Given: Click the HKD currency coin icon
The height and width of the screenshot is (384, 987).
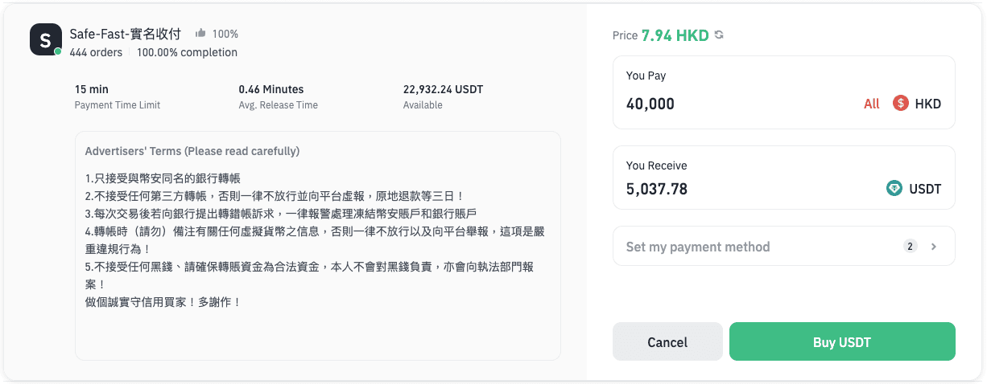Looking at the screenshot, I should point(901,104).
